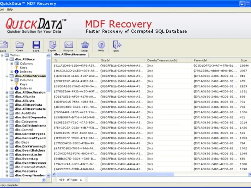Select dbo.EventLog table
251x188 pixels.
pos(26,159)
